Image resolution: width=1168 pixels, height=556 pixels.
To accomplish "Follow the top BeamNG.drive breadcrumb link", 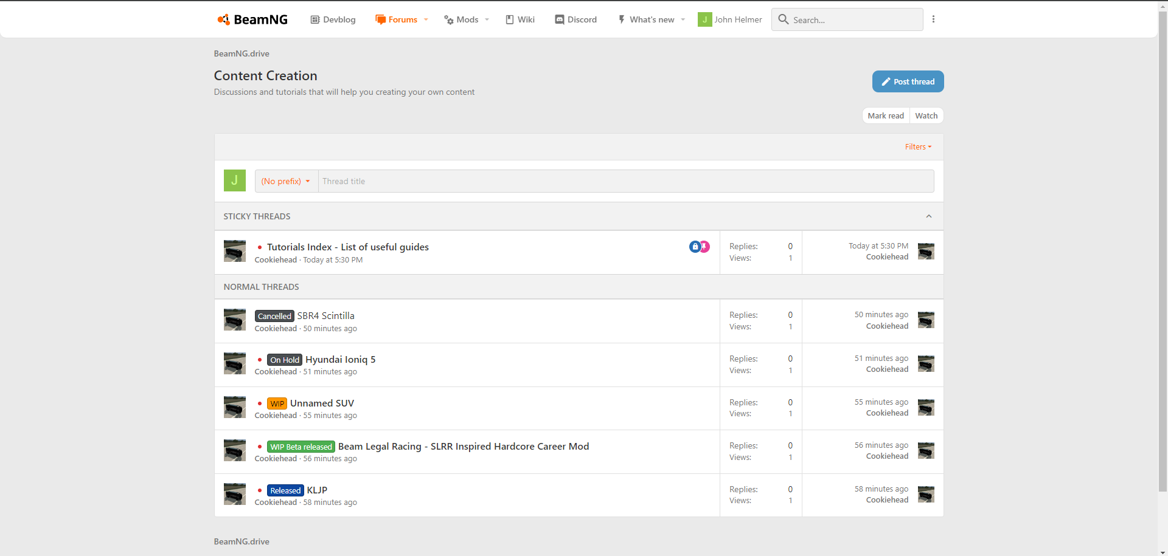I will click(242, 53).
